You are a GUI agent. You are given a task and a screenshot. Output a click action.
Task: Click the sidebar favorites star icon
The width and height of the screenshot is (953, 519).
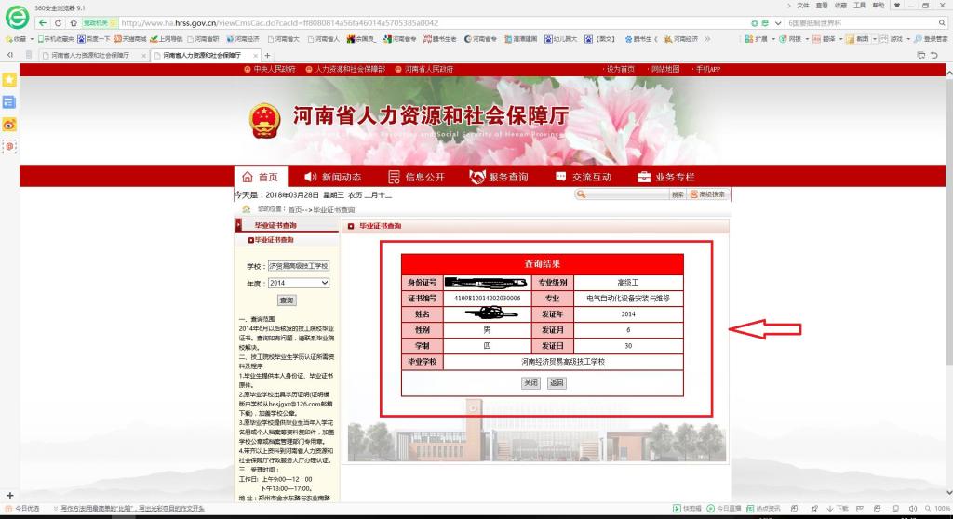click(9, 80)
